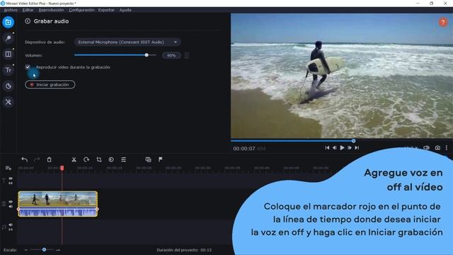Add a marker with the flag icon
Screen dimensions: 453x255
point(161,159)
